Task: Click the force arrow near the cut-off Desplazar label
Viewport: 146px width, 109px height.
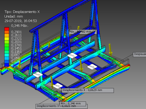Action: click(110, 50)
